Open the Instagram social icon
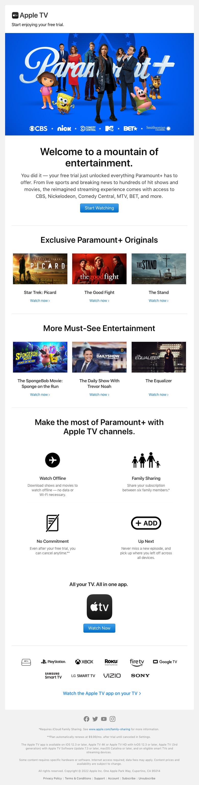Image resolution: width=199 pixels, height=785 pixels. click(x=113, y=719)
